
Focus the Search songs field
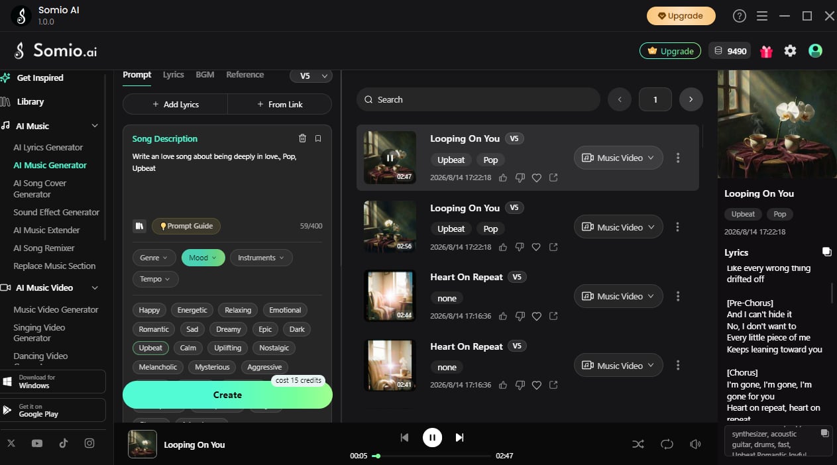(x=478, y=99)
